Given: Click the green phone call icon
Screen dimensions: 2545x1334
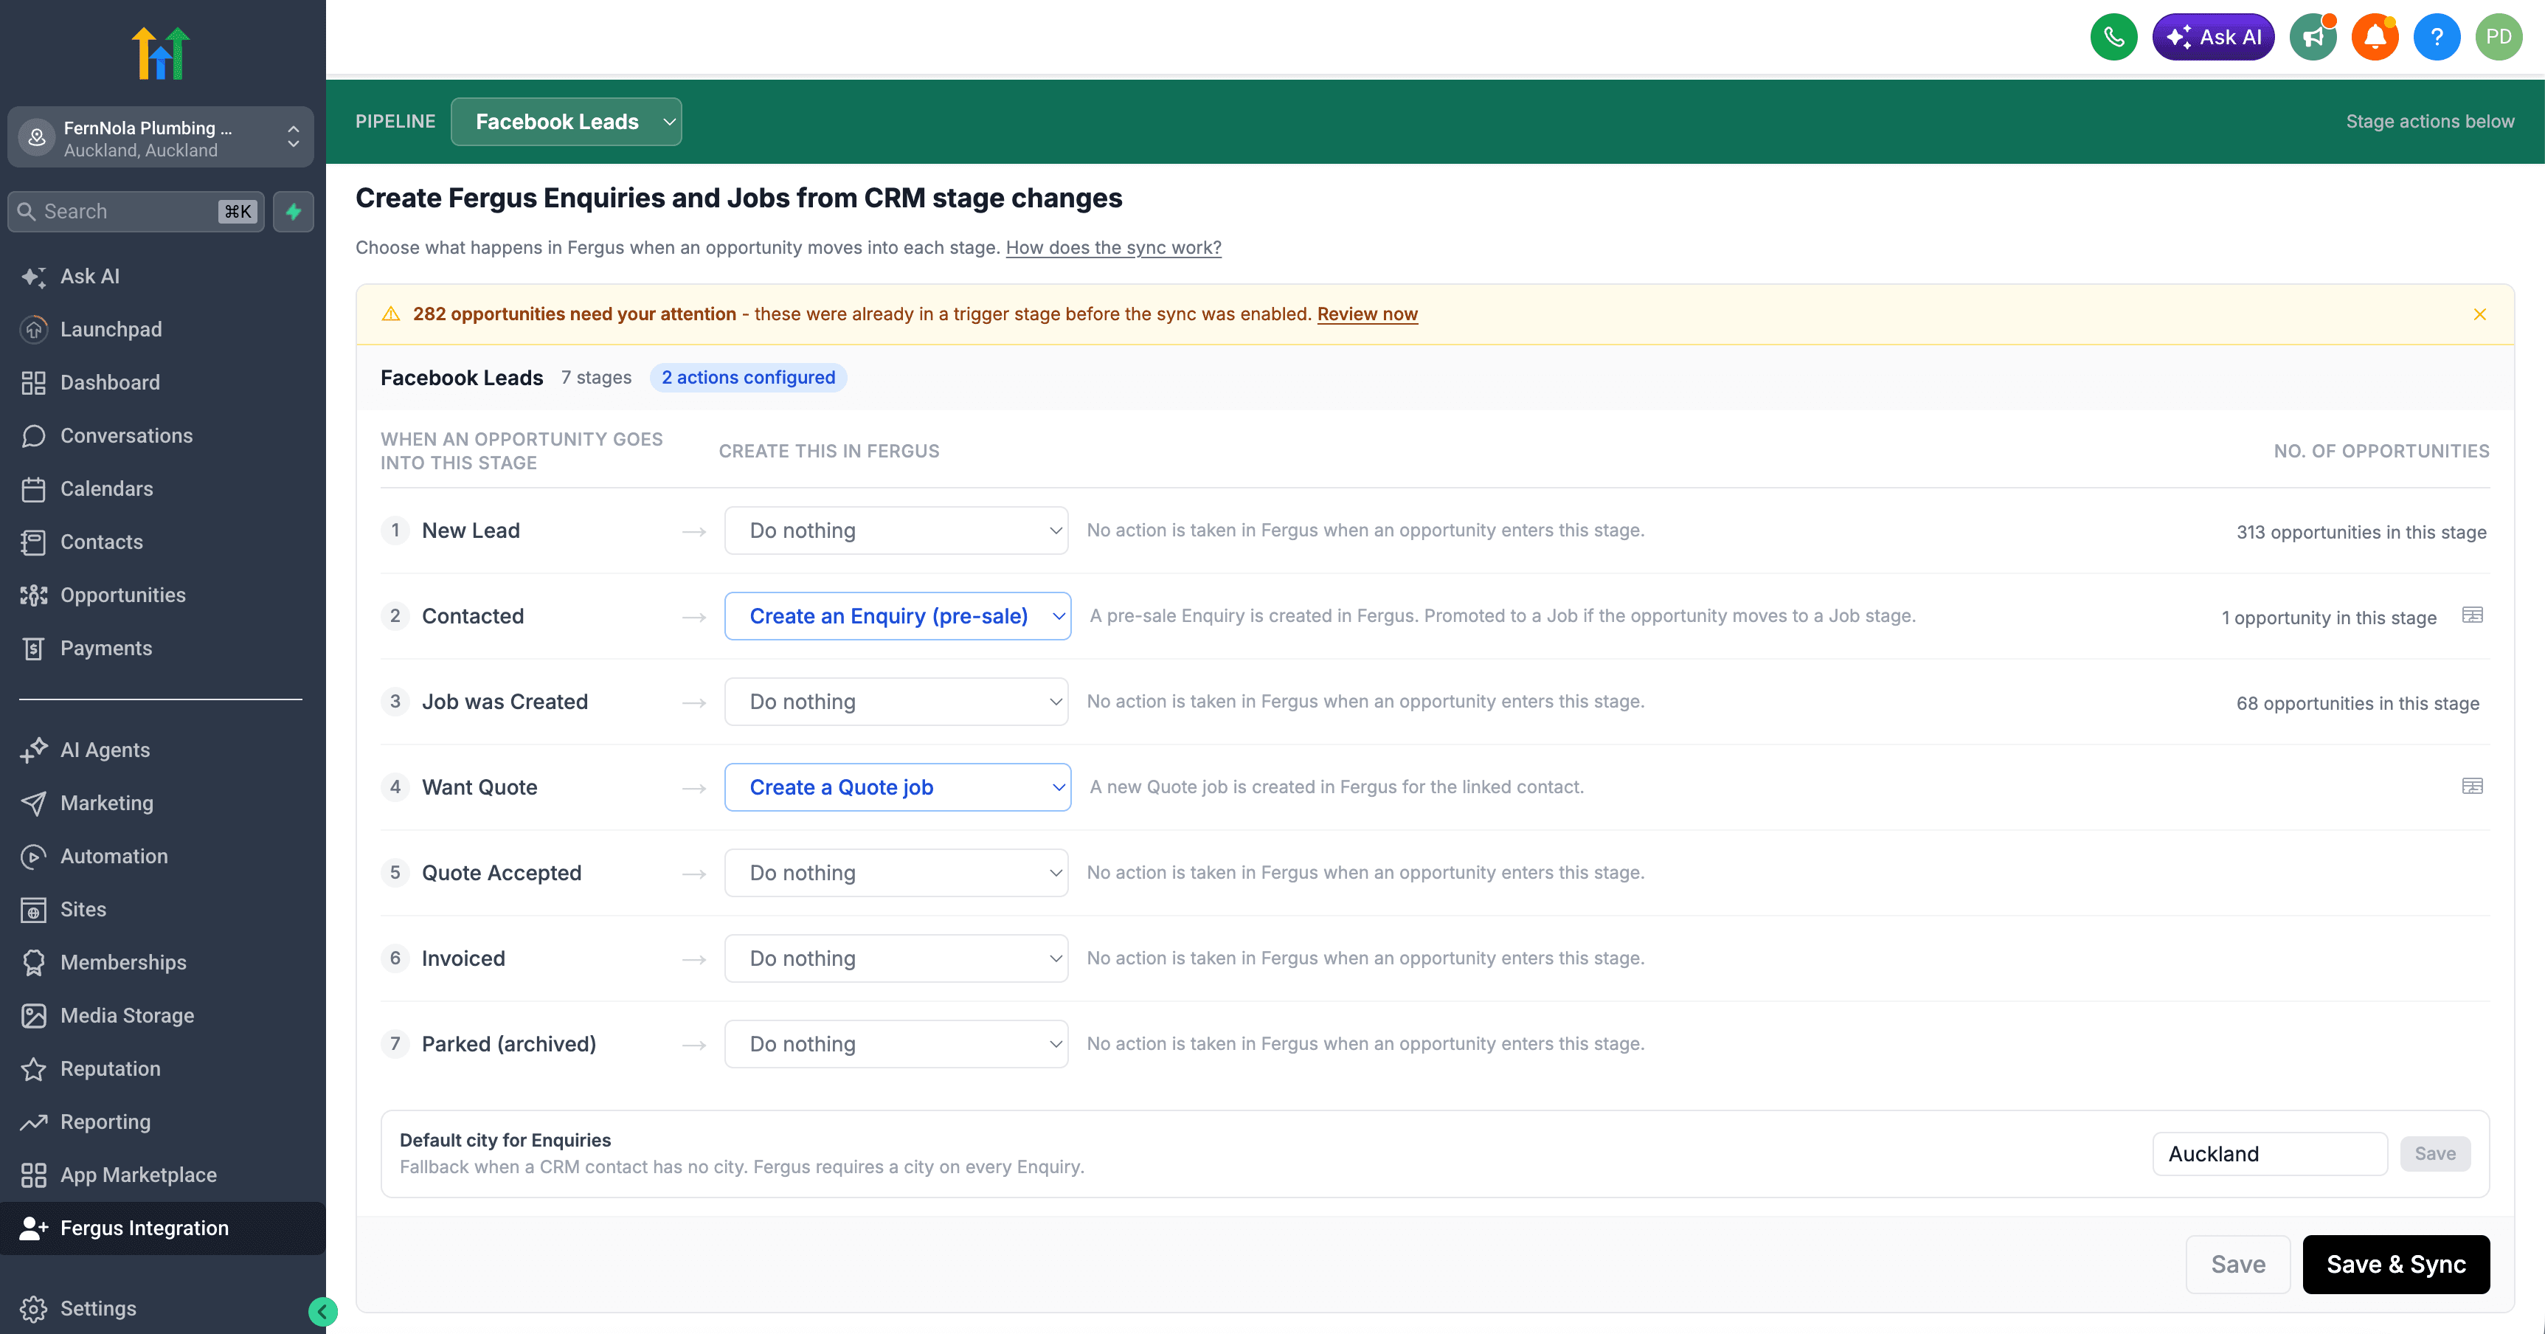Looking at the screenshot, I should (x=2113, y=38).
